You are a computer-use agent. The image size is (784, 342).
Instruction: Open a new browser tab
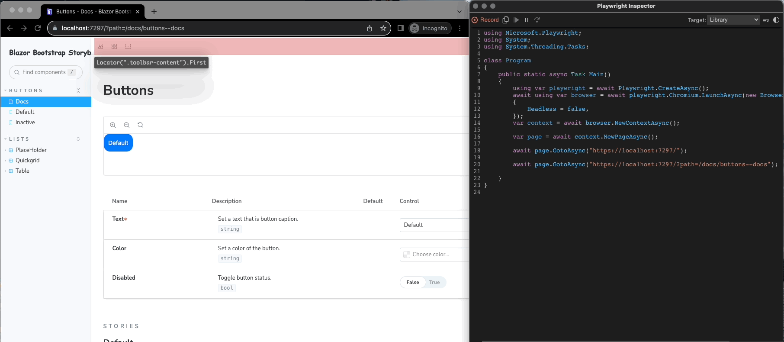[154, 12]
